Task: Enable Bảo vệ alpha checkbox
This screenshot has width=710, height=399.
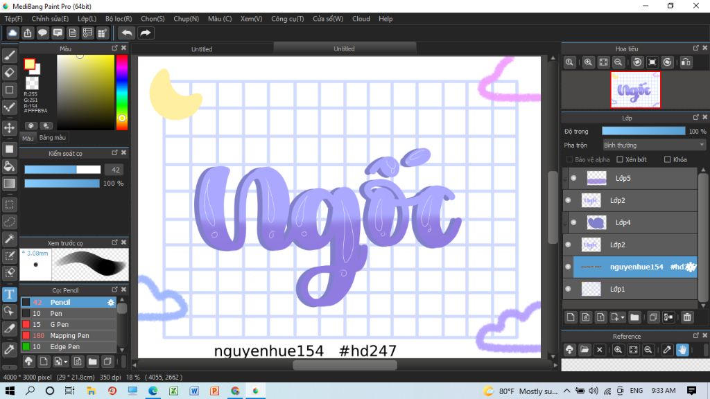Action: tap(570, 160)
